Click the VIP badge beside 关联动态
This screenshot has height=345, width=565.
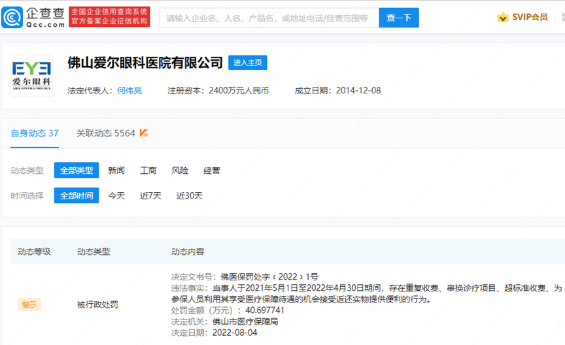click(144, 133)
